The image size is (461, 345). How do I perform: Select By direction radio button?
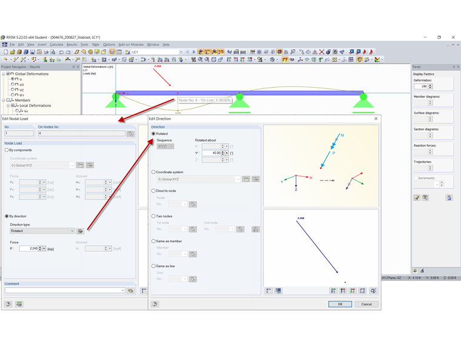[x=7, y=216]
